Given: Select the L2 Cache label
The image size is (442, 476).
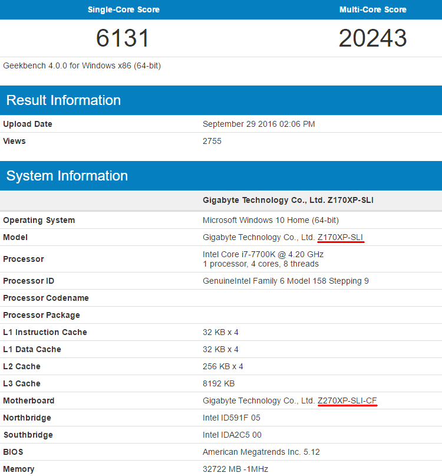Looking at the screenshot, I should pyautogui.click(x=22, y=366).
